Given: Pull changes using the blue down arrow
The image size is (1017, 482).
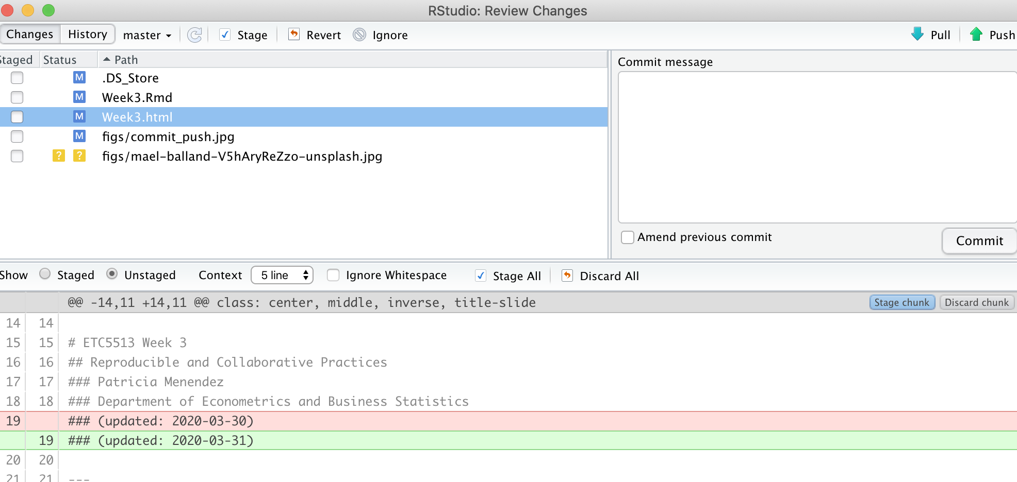Looking at the screenshot, I should (x=917, y=35).
